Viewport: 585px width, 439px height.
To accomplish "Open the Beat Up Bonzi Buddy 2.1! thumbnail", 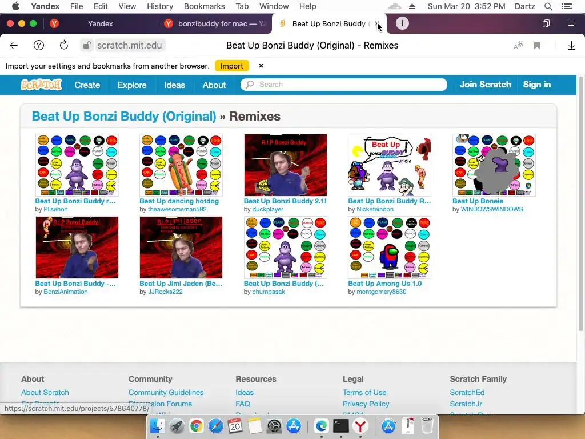I will [x=286, y=165].
